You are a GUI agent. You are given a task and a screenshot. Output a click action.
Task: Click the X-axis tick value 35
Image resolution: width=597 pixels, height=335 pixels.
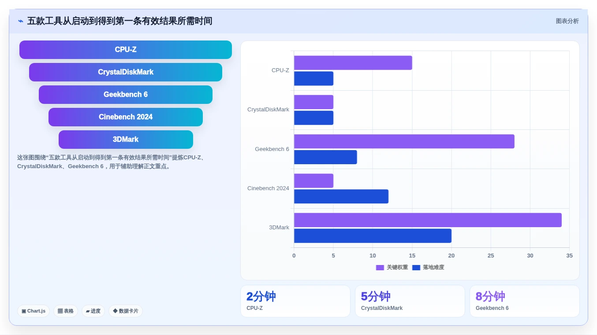pyautogui.click(x=569, y=256)
